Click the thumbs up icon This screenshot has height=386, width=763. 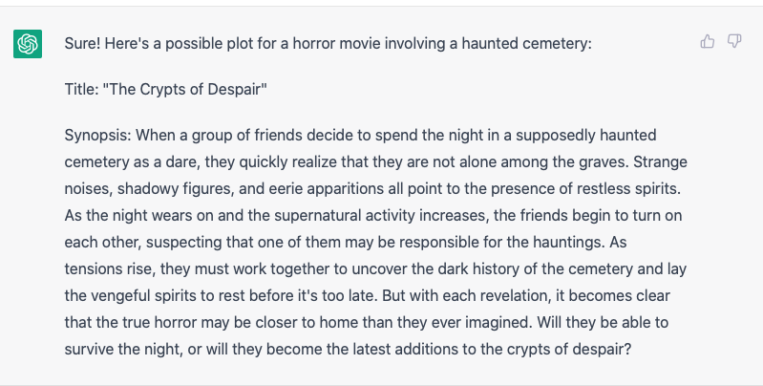[708, 41]
